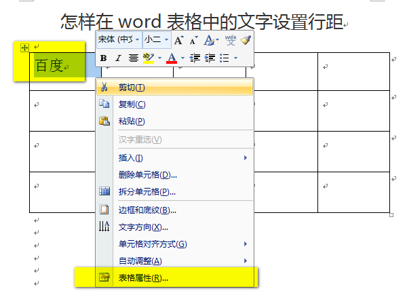Open 自动调整(A) submenu
Viewport: 407px width, 291px height.
(174, 261)
